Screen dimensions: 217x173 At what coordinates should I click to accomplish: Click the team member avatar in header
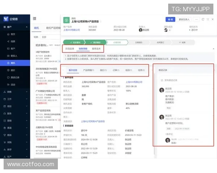[166, 30]
